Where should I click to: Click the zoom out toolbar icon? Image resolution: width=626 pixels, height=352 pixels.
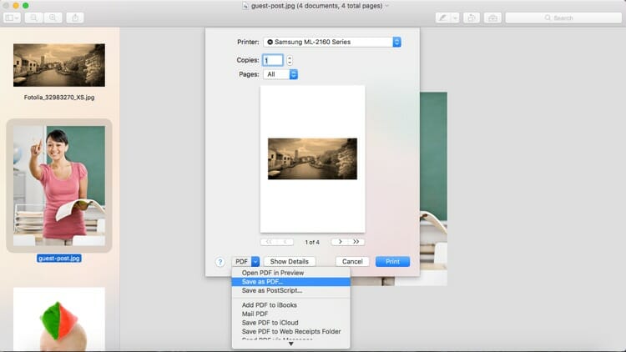(34, 18)
